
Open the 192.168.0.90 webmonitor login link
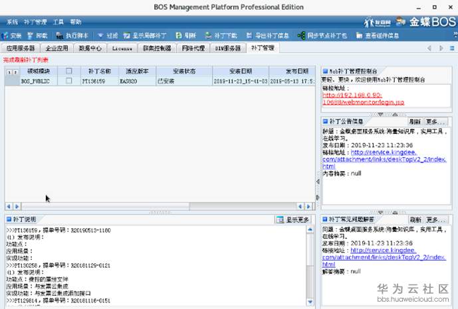(x=364, y=99)
